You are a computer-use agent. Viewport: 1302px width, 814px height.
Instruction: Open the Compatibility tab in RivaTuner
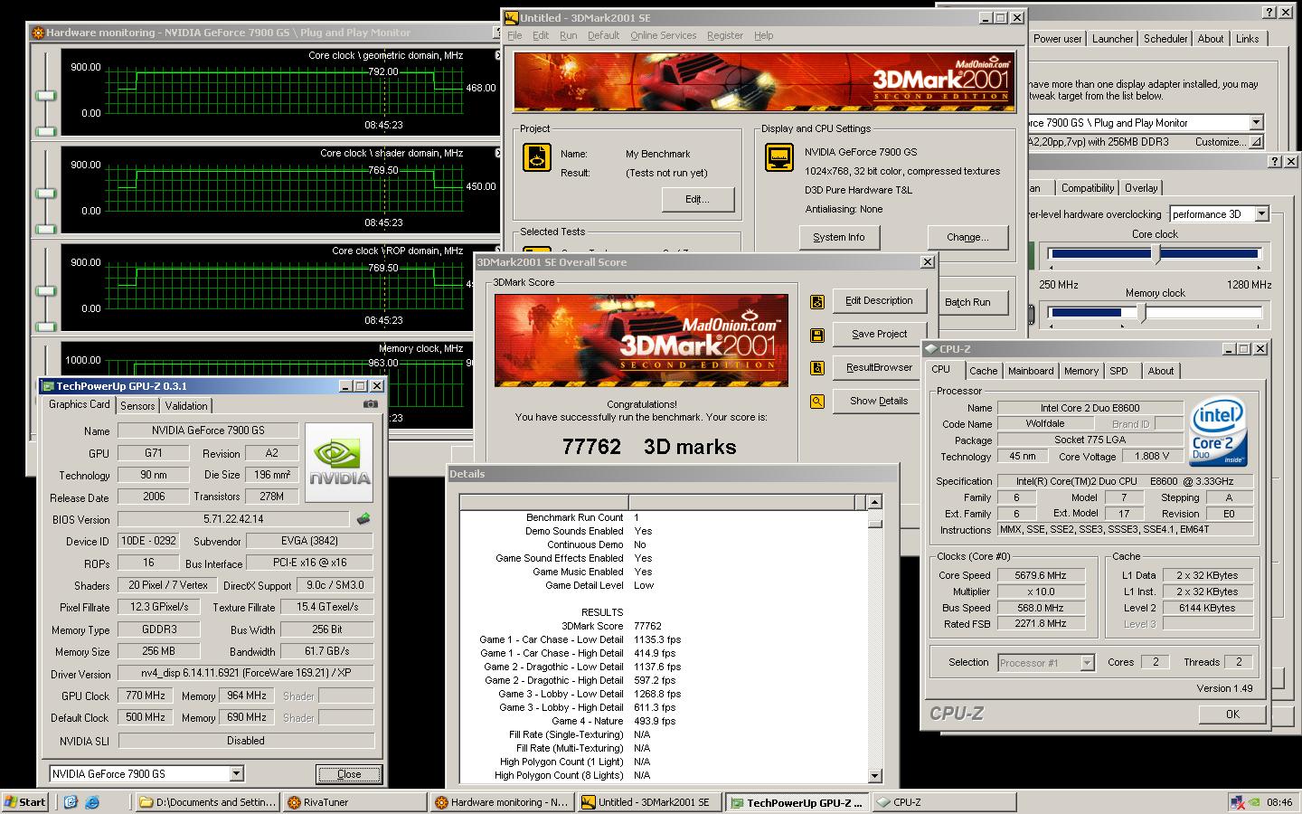[x=1087, y=188]
